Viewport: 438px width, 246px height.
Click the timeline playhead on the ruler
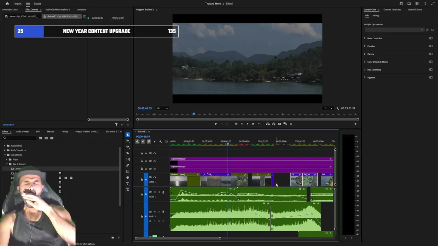[x=228, y=143]
